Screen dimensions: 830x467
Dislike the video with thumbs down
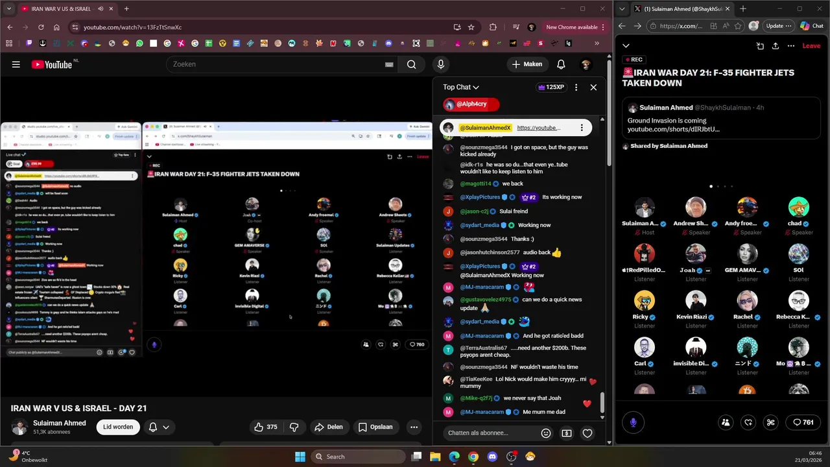click(x=294, y=427)
